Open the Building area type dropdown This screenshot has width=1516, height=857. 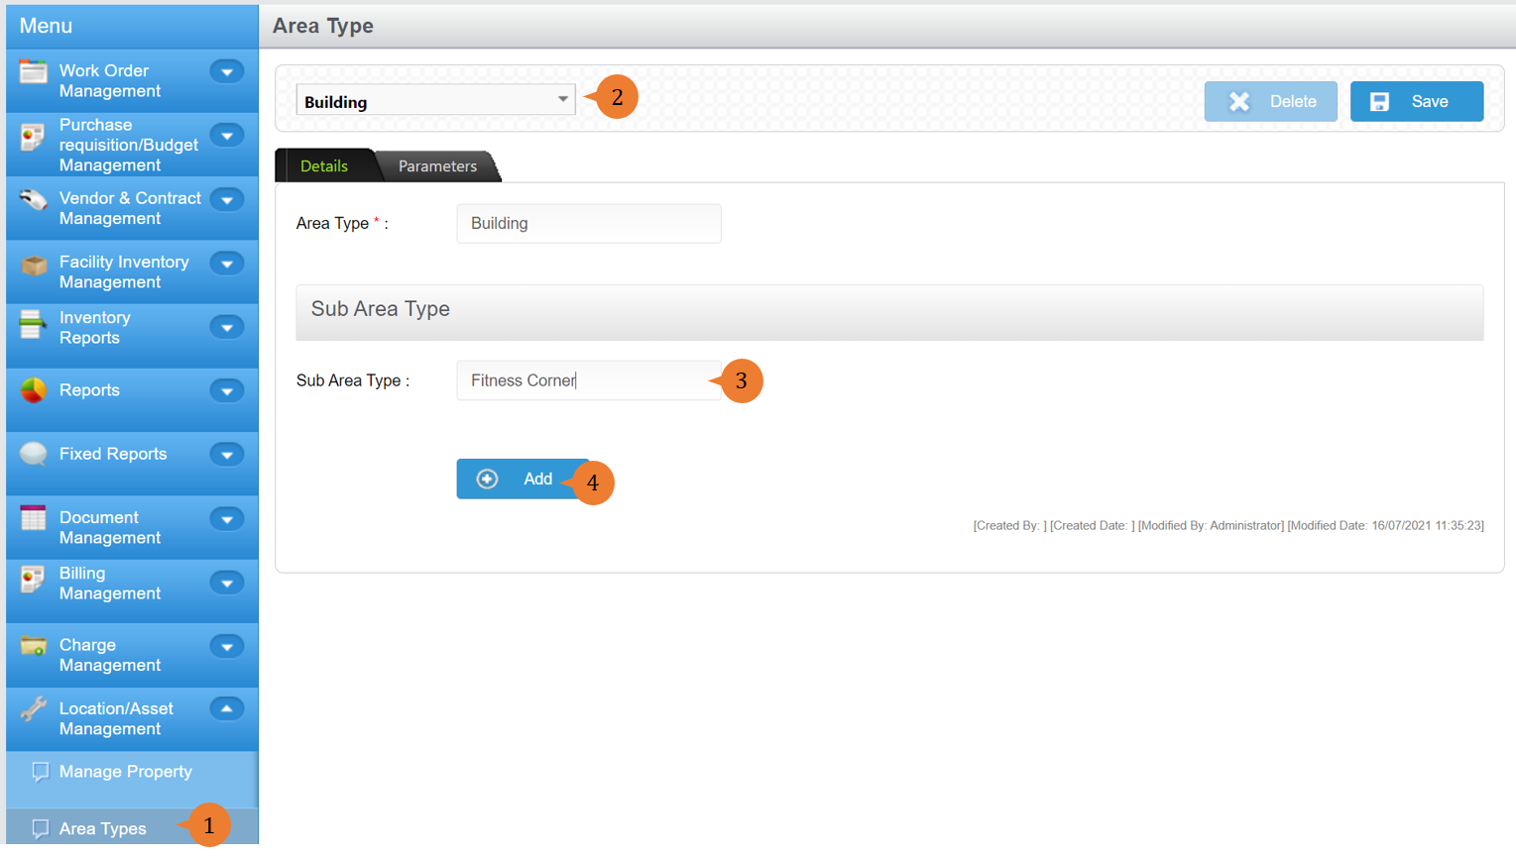point(436,101)
